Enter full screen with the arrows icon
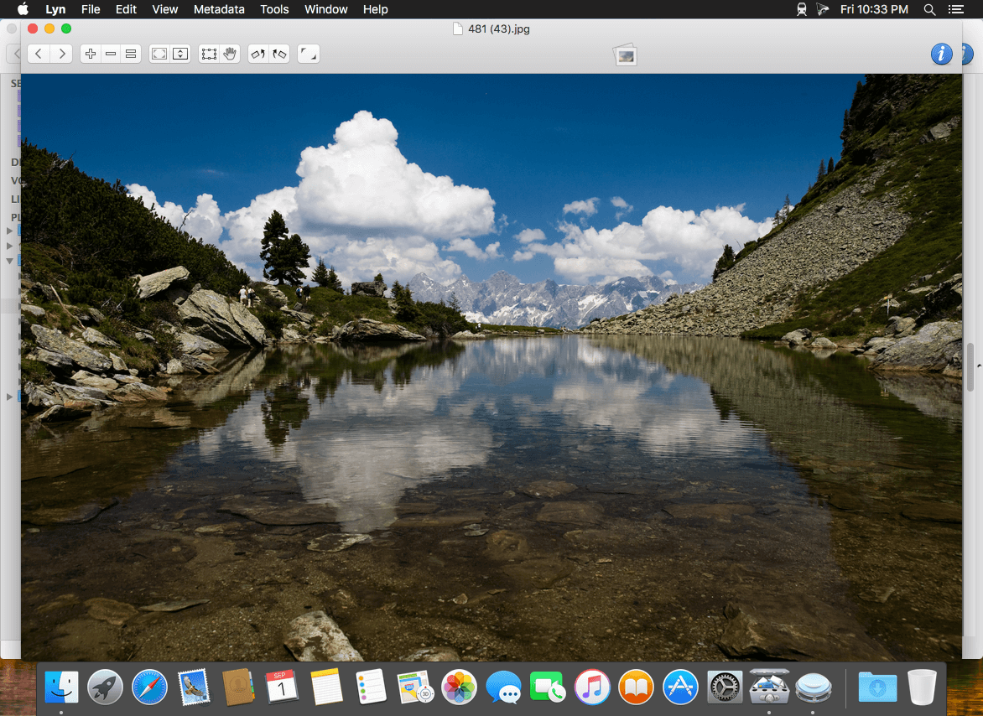 click(x=308, y=54)
